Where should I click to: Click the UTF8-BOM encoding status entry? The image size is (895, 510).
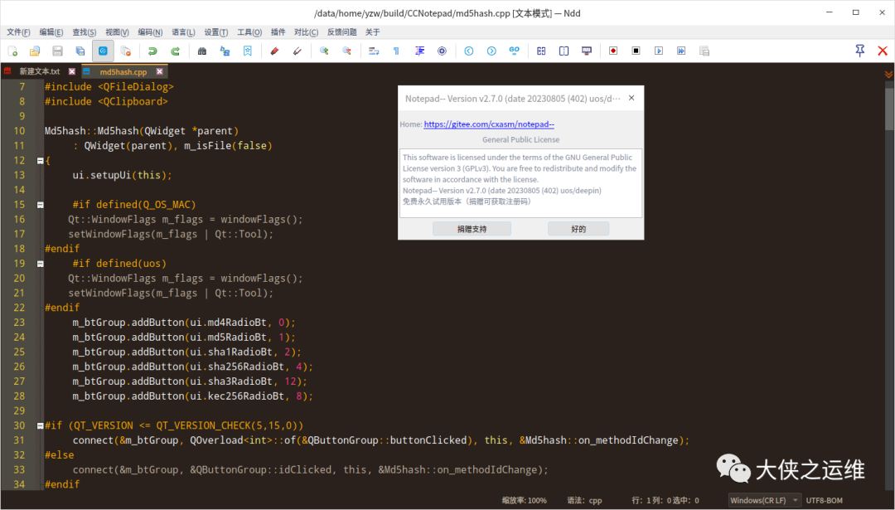coord(825,500)
